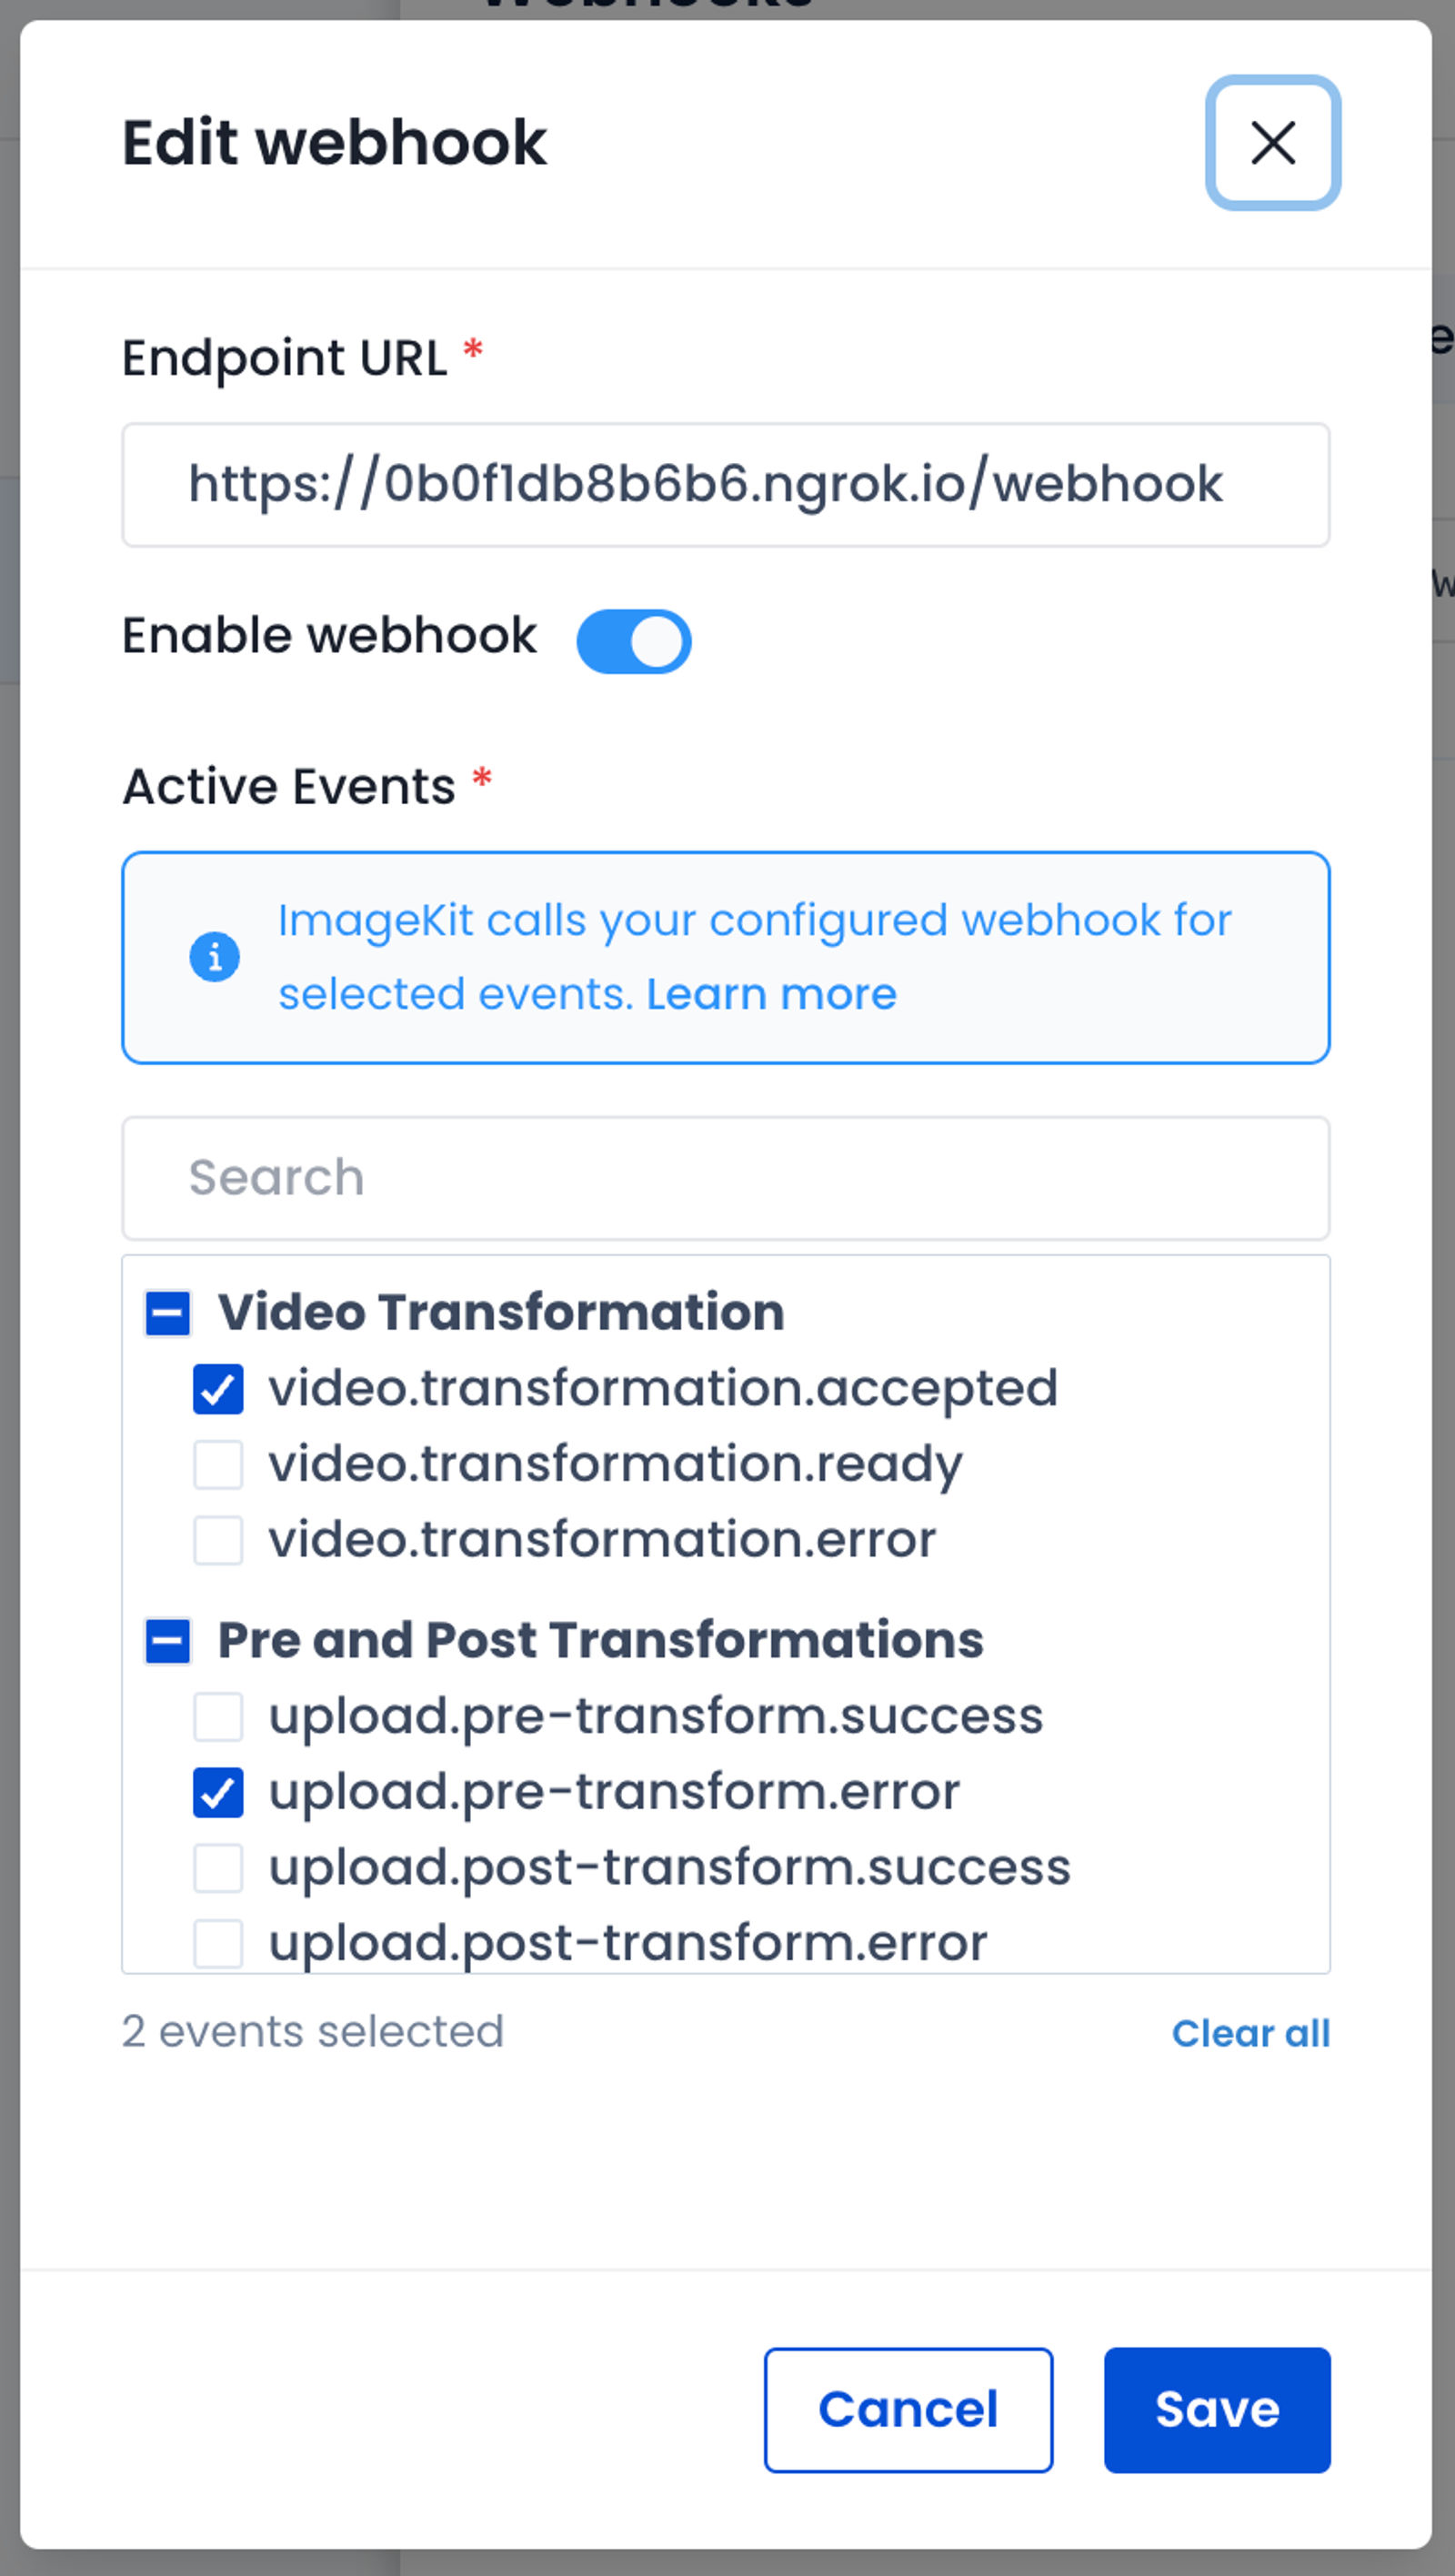
Task: Click the info icon in the notice
Action: 214,957
